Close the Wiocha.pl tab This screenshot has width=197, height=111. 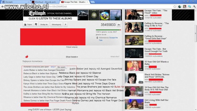58,2
